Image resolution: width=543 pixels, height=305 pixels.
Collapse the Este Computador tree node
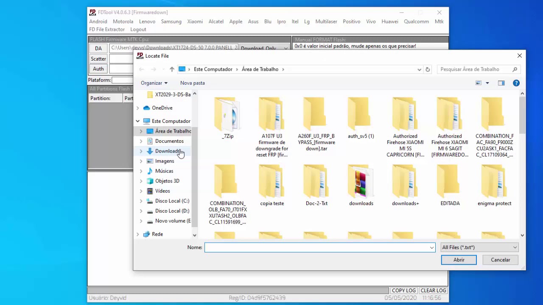pyautogui.click(x=137, y=121)
